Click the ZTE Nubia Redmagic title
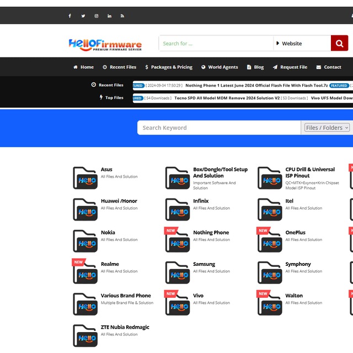 point(125,327)
